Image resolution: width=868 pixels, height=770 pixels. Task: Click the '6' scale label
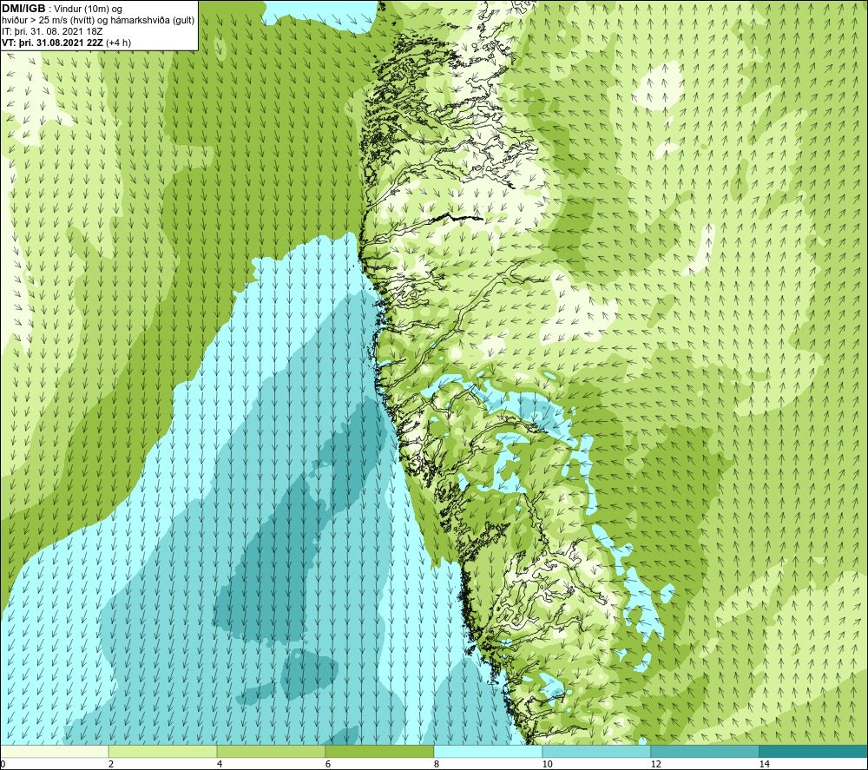pos(328,764)
